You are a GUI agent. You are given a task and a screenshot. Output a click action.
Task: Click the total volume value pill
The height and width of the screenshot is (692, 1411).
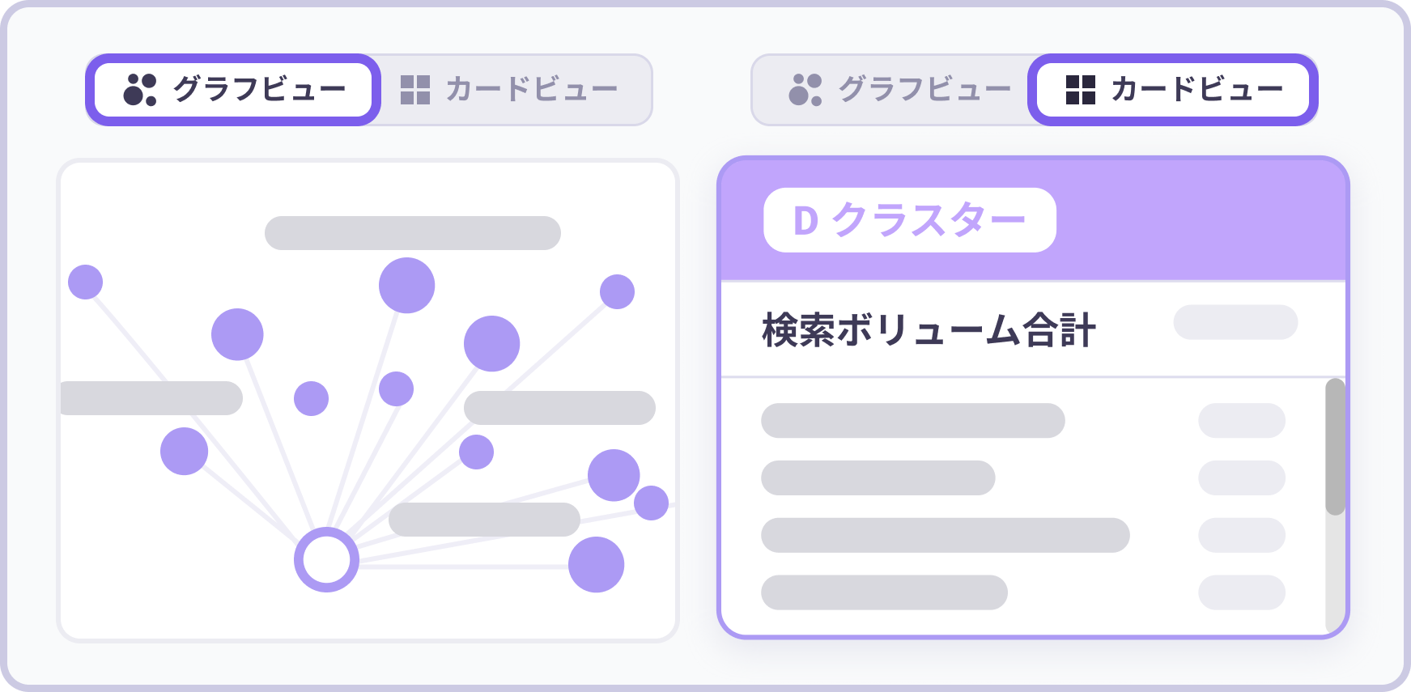coord(1235,322)
